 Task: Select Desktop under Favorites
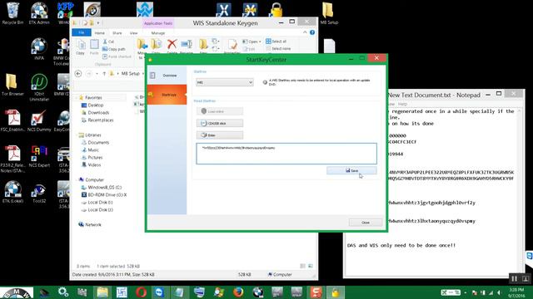(92, 105)
